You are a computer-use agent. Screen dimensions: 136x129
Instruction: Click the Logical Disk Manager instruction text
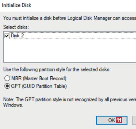click(x=70, y=18)
